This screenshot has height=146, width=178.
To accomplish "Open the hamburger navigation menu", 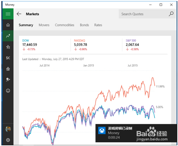I will pos(8,14).
